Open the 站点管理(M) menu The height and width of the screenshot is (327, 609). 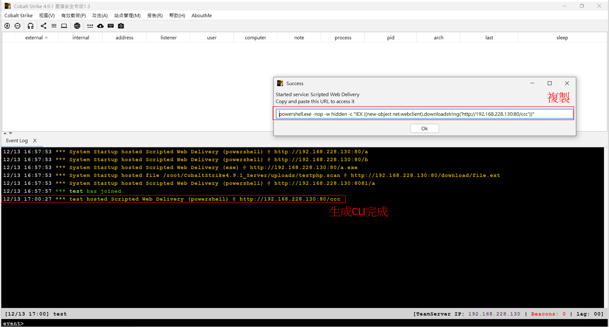coord(127,15)
